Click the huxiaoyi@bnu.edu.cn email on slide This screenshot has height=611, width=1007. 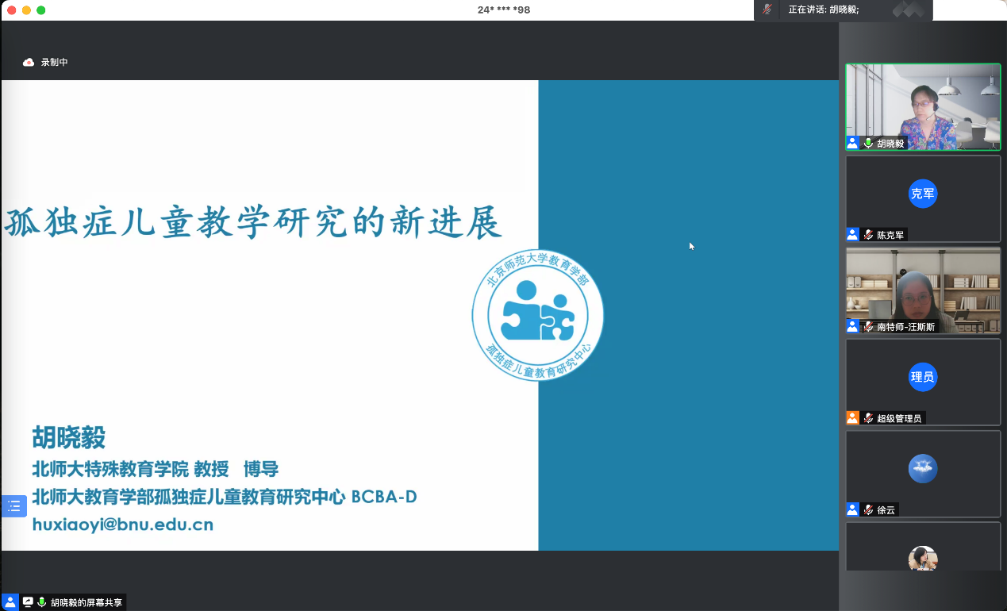tap(122, 525)
